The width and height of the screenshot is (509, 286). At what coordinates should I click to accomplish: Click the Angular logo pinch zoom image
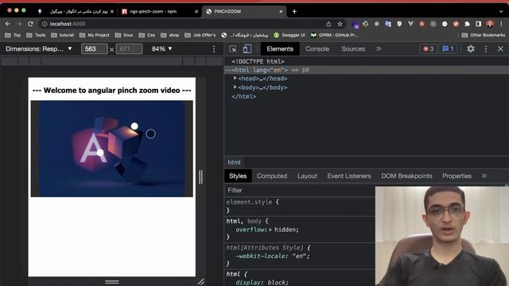[x=112, y=149]
